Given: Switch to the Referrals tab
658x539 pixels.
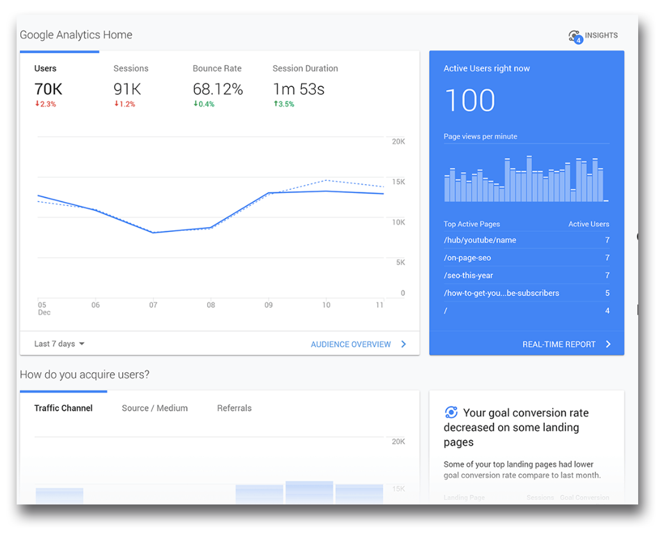Looking at the screenshot, I should click(x=234, y=408).
